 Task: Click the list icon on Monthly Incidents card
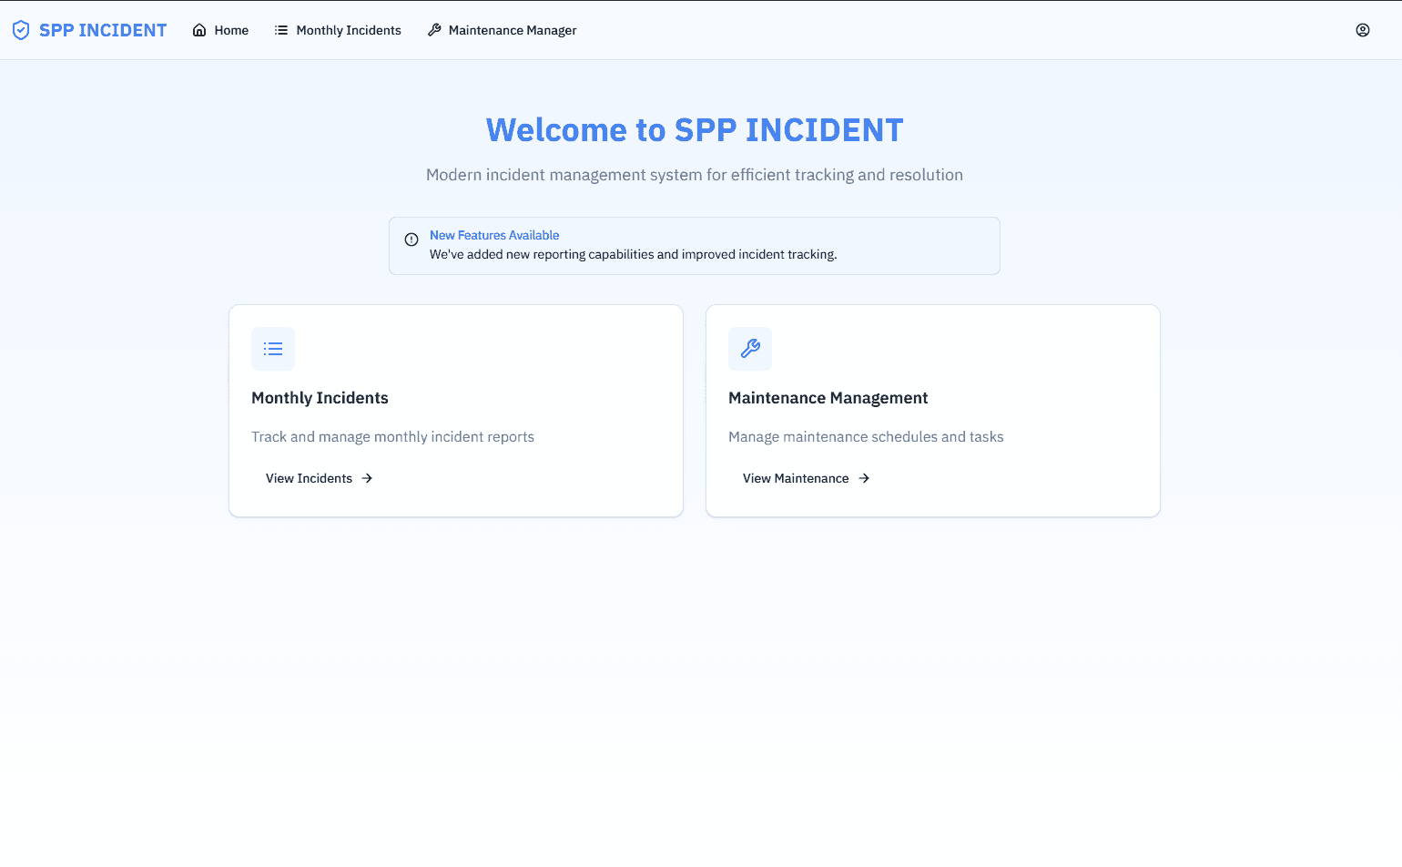point(273,349)
